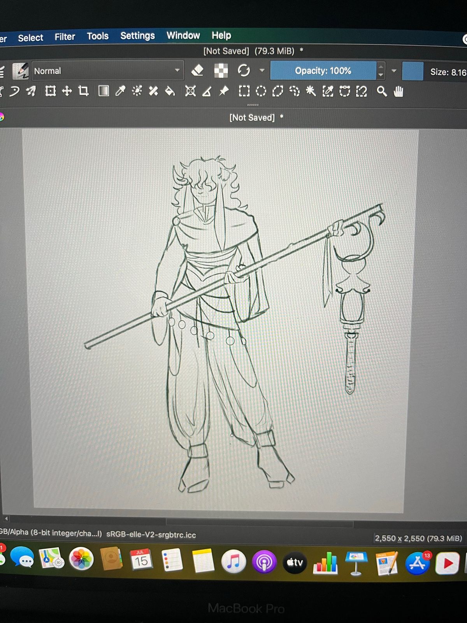This screenshot has height=623, width=467.
Task: Expand dropdown arrow right of Opacity slider
Action: [394, 71]
